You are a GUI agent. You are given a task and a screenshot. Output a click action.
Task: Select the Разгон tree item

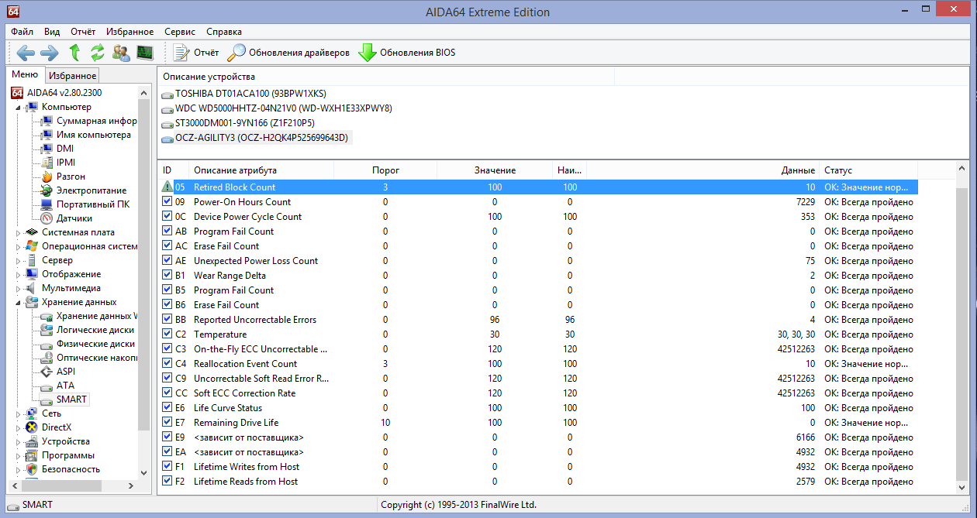click(63, 177)
